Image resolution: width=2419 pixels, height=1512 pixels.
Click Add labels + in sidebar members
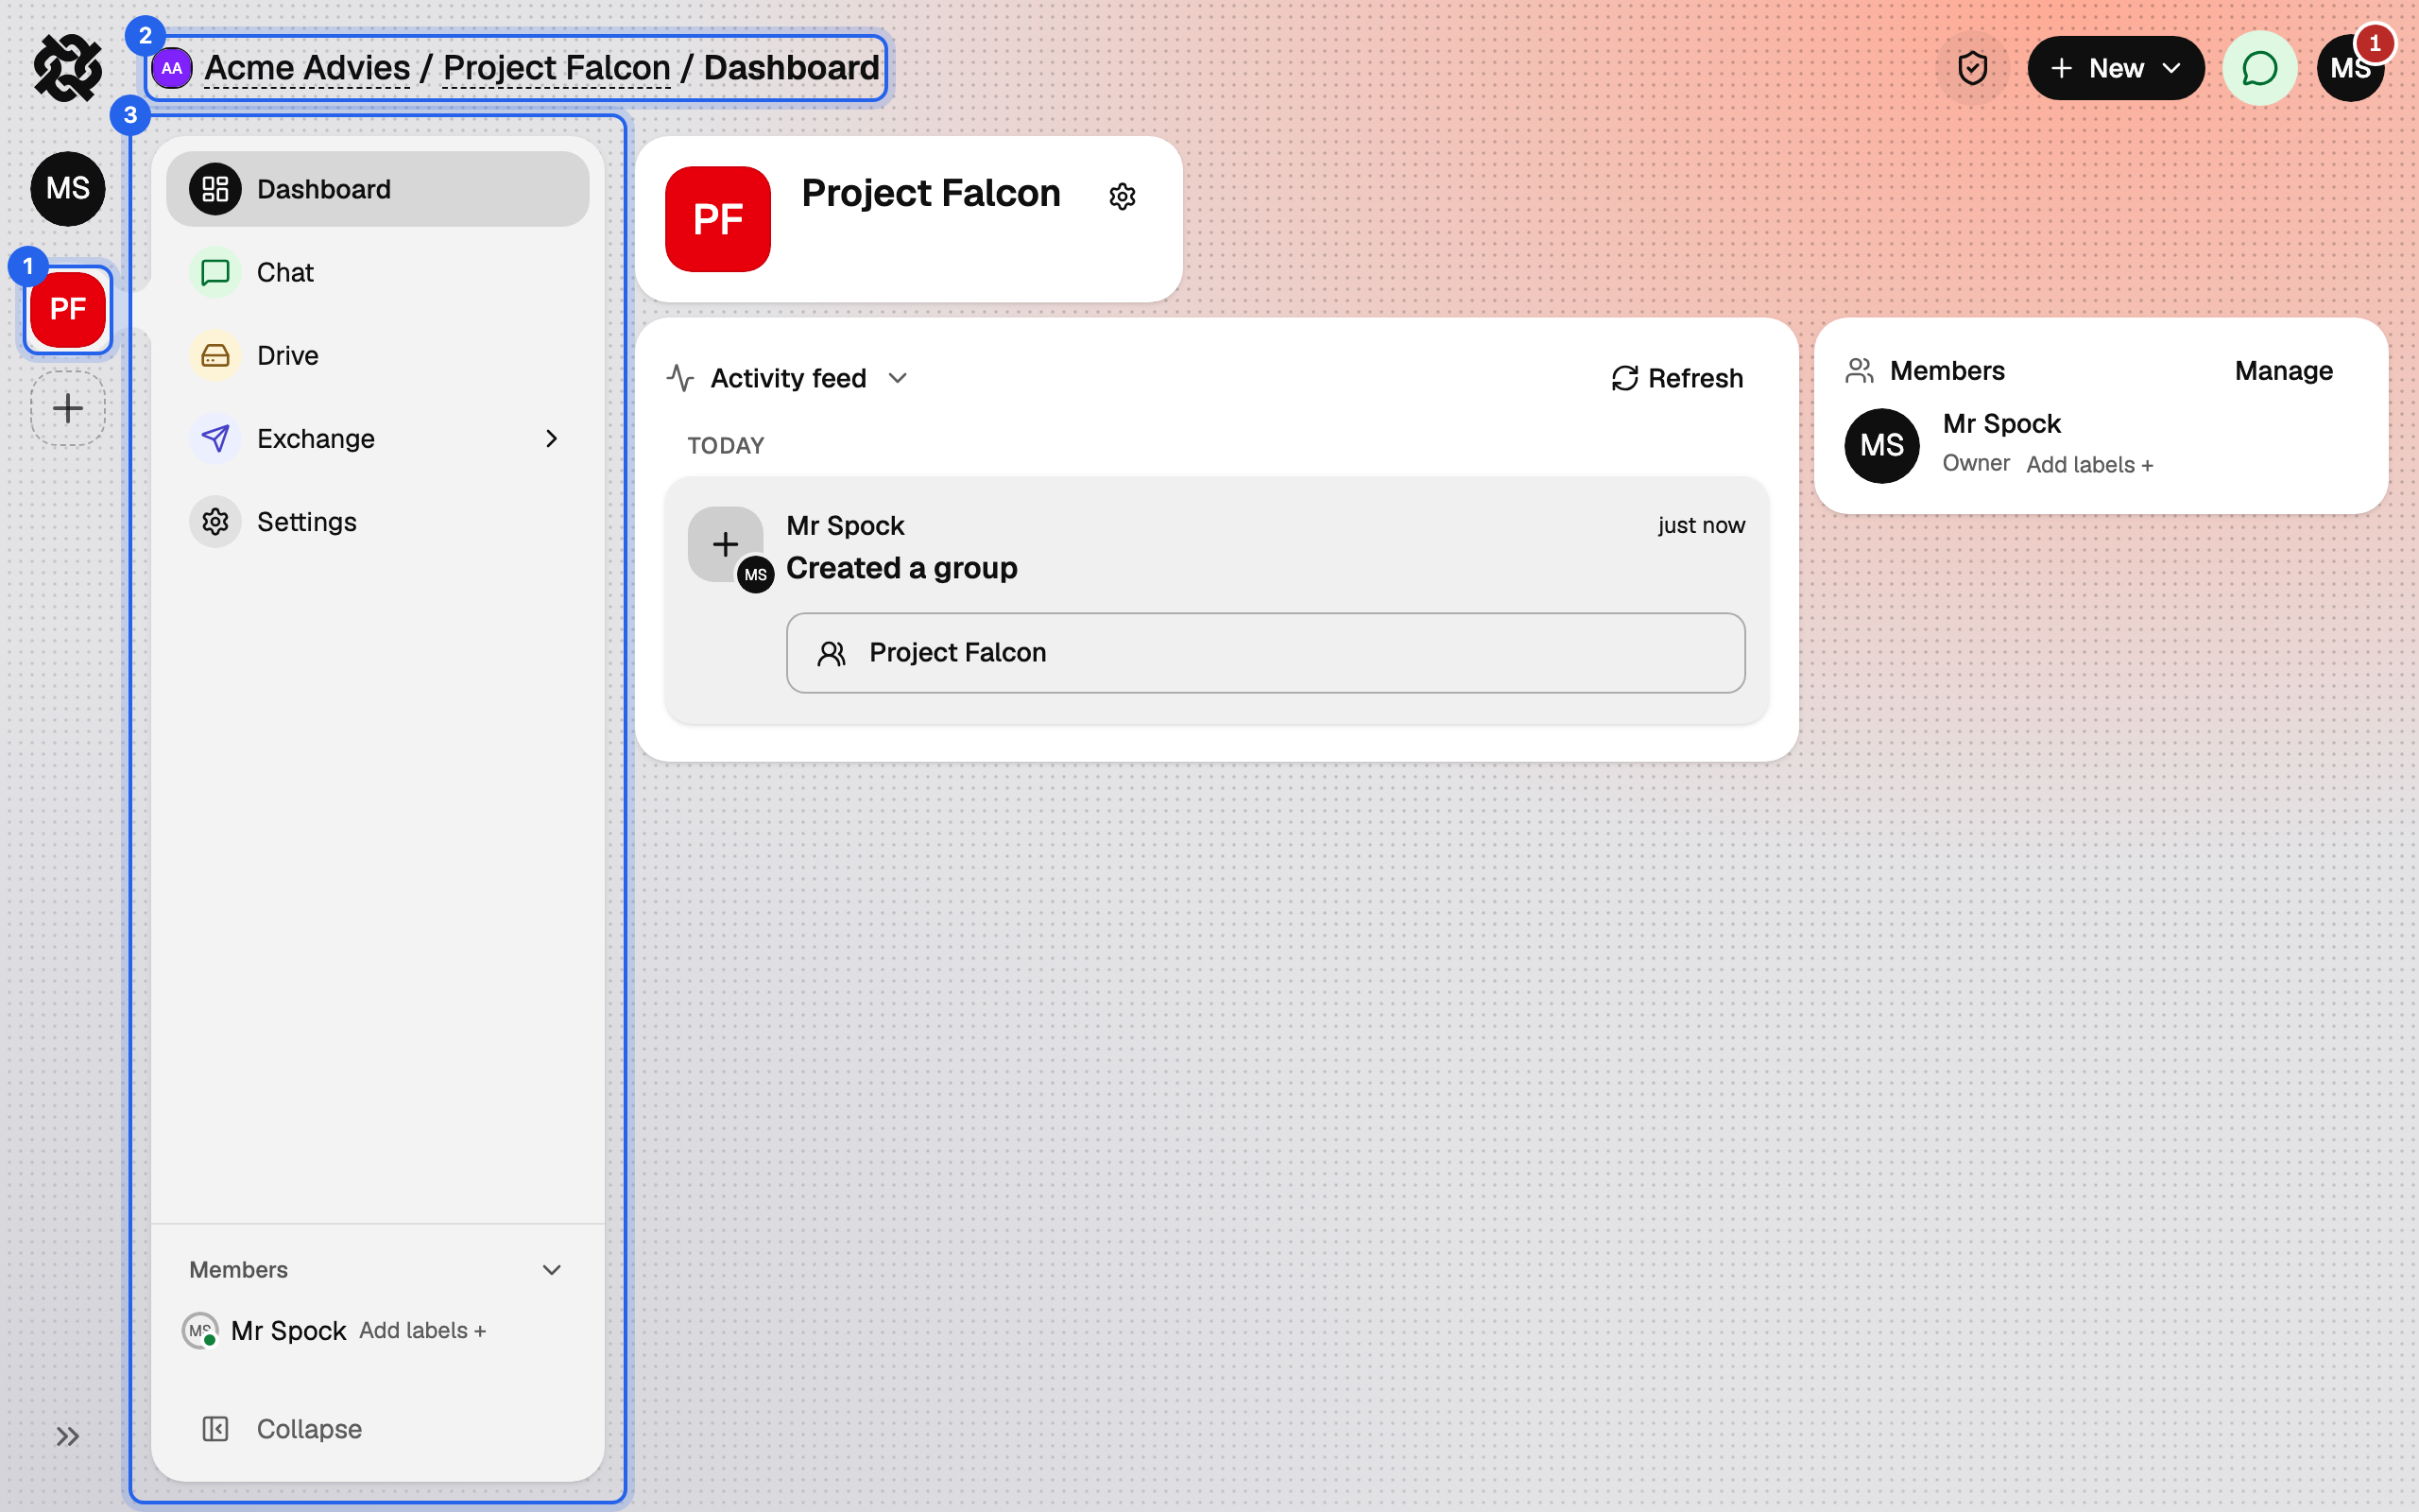421,1331
